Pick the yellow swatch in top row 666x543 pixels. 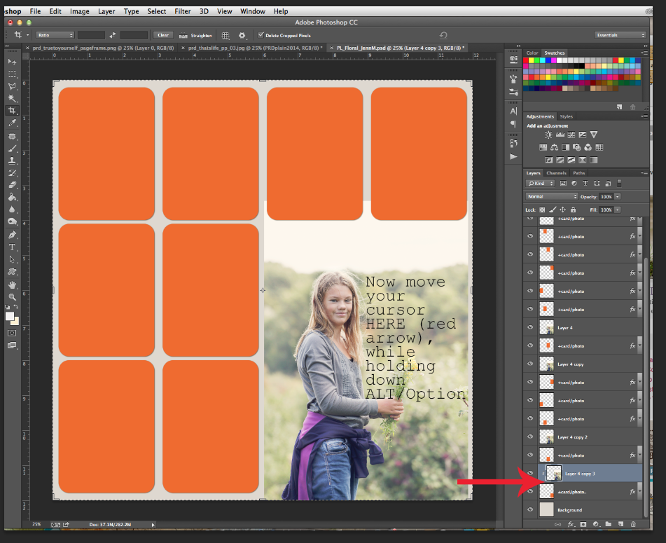click(533, 60)
